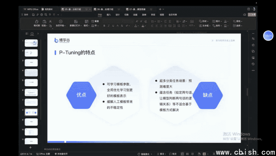Add new slide with plus button below thumbnails
This screenshot has height=156, width=276.
[x=31, y=147]
